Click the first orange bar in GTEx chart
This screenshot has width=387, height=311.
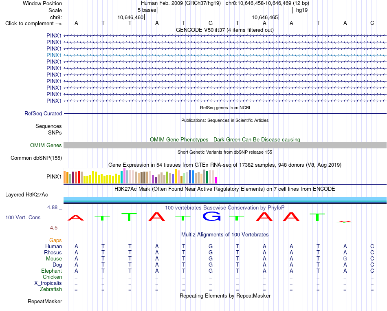(65, 177)
